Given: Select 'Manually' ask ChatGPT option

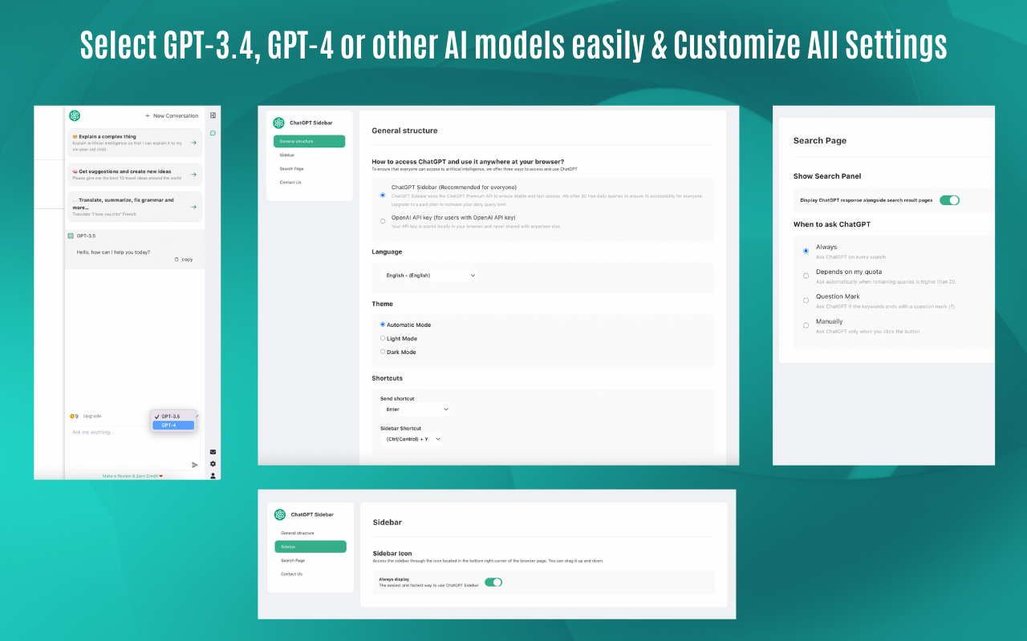Looking at the screenshot, I should [806, 325].
